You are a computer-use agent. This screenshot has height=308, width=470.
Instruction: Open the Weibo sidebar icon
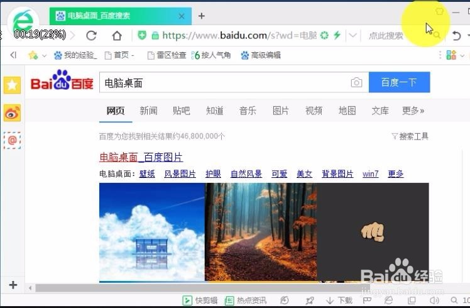click(13, 113)
